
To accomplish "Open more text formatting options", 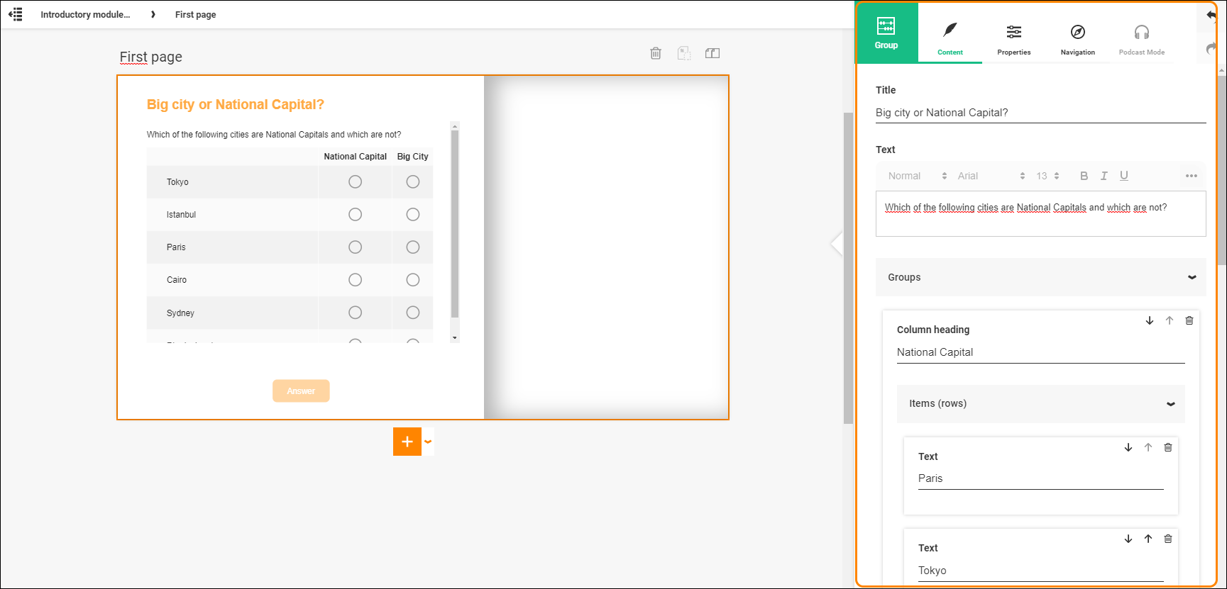I will click(x=1192, y=176).
